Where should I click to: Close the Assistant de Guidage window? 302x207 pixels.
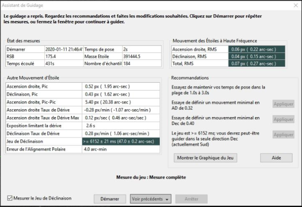click(296, 5)
